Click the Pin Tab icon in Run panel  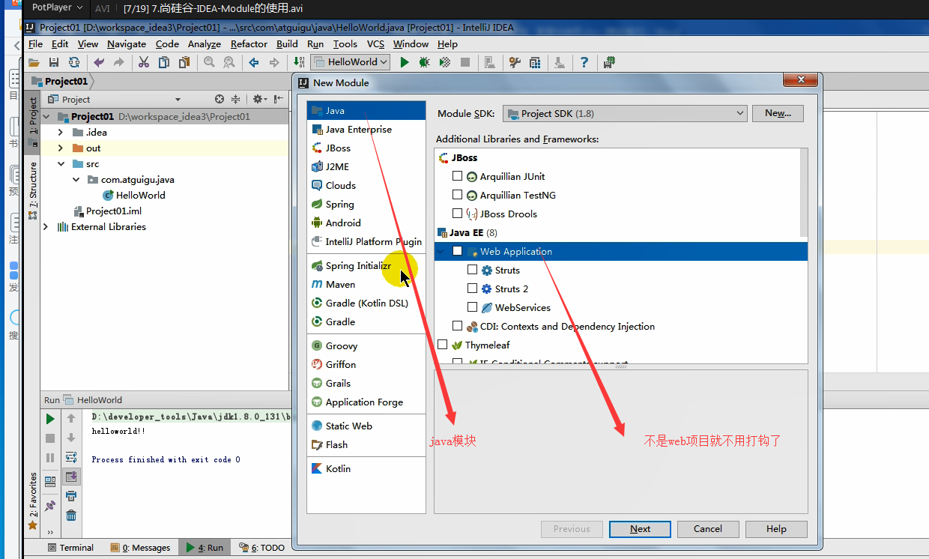click(50, 506)
